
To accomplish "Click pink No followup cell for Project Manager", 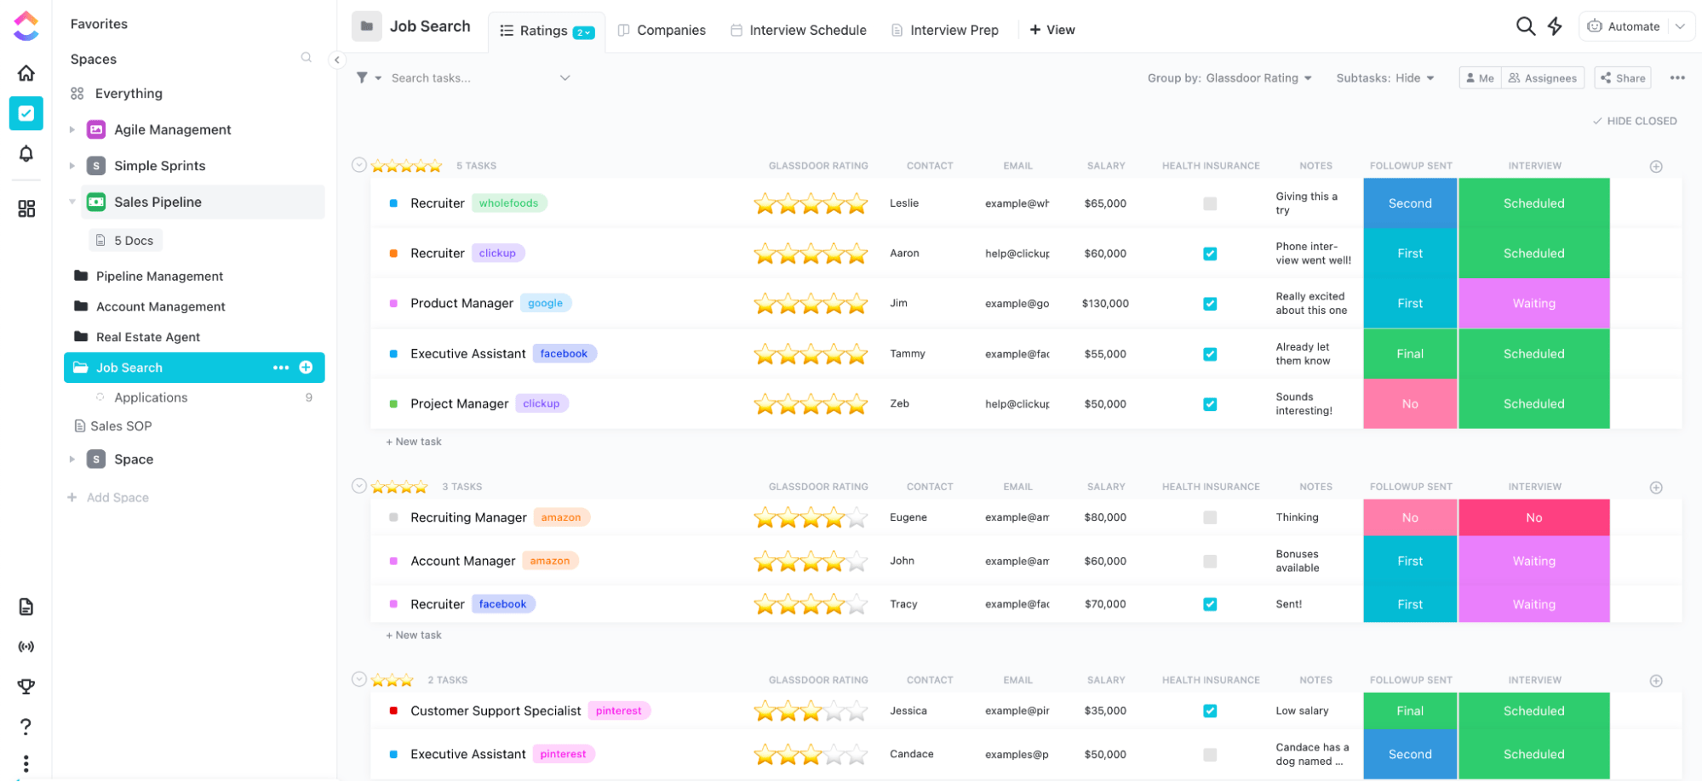I will 1409,404.
